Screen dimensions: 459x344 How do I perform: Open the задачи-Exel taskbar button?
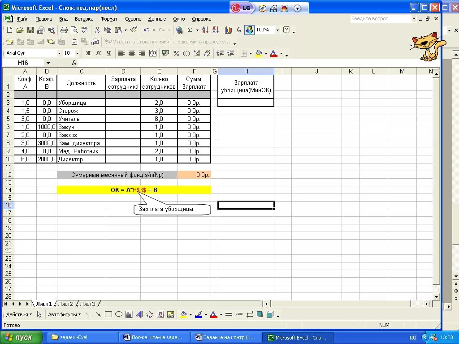tap(82, 337)
